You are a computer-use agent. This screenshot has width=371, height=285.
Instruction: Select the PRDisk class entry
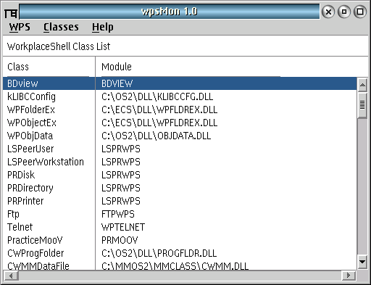(21, 175)
